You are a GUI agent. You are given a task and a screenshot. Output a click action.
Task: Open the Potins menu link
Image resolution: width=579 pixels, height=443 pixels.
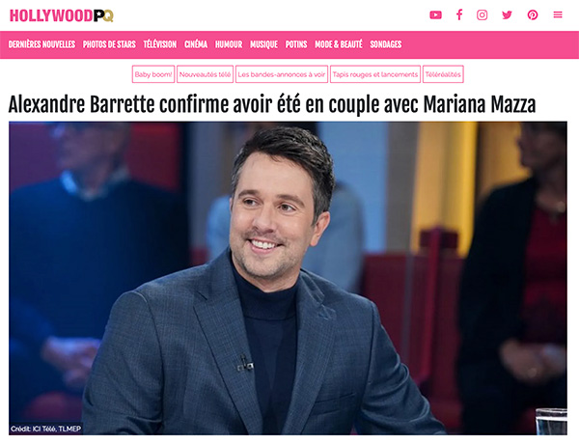tap(296, 44)
